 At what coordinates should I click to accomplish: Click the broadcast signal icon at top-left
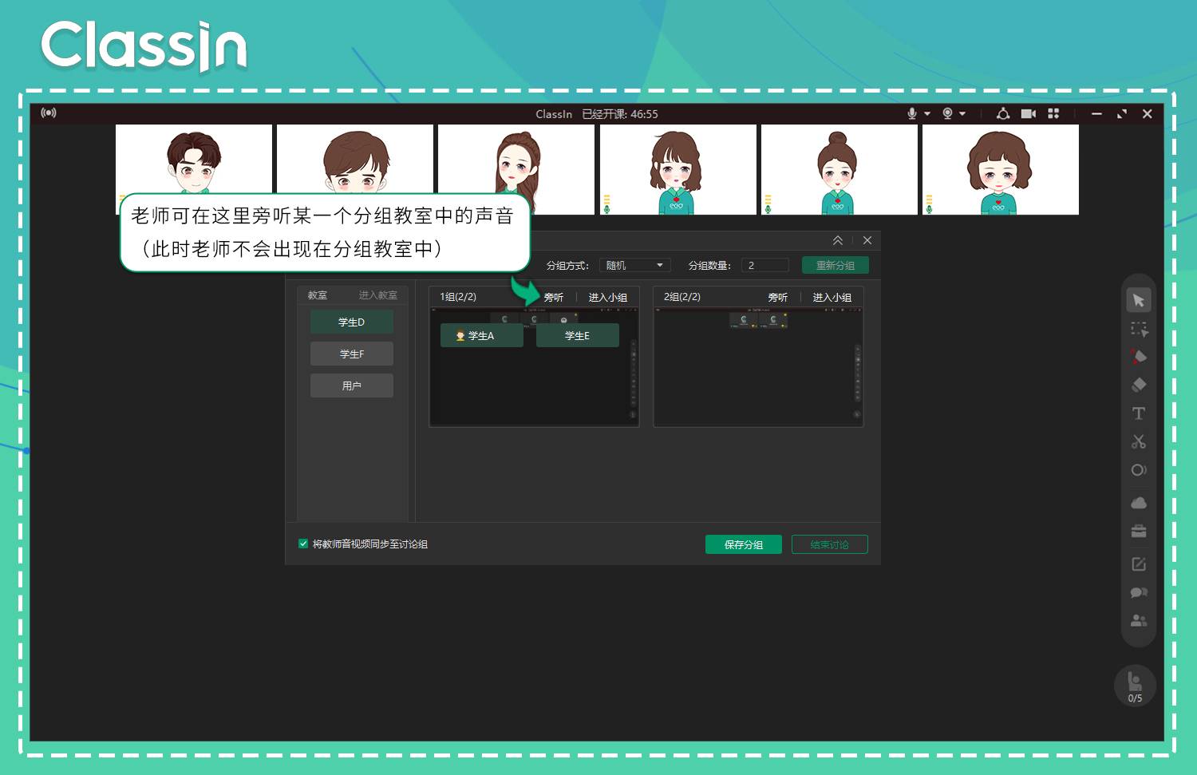pyautogui.click(x=49, y=113)
